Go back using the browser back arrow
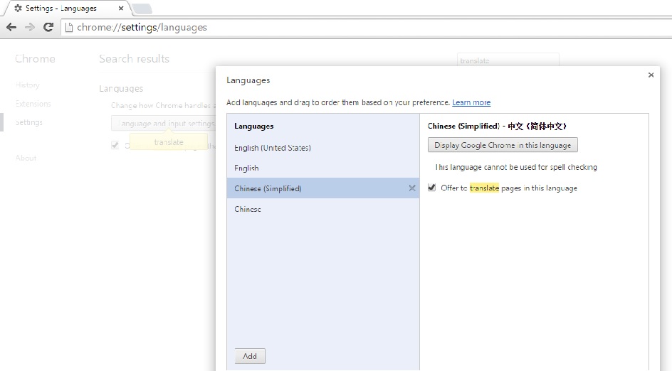 11,28
